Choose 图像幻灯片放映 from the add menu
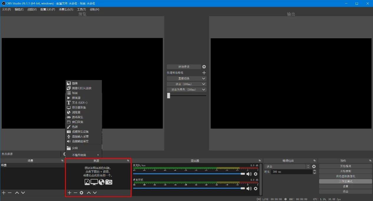The width and height of the screenshot is (373, 201). [x=84, y=88]
